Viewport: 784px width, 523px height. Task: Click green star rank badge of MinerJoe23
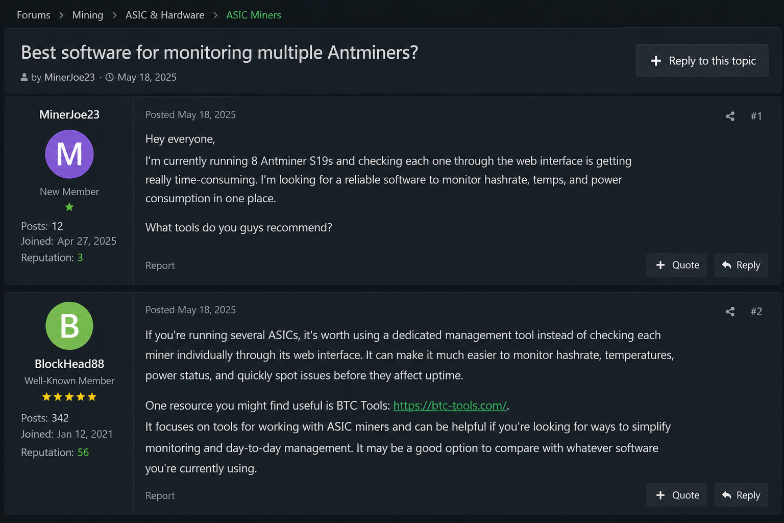point(69,207)
